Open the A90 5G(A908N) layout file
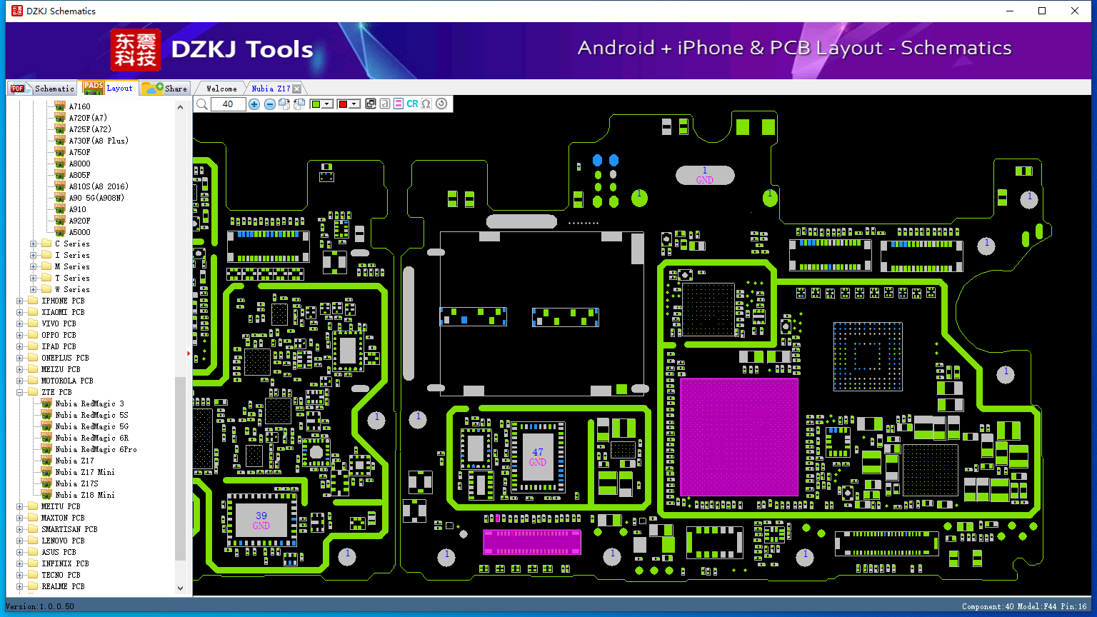 pyautogui.click(x=96, y=198)
